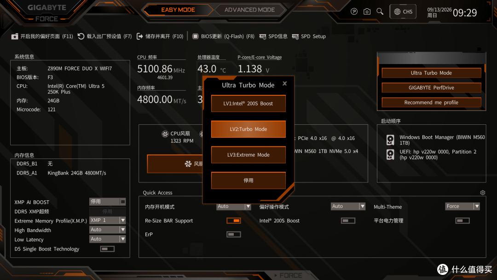Click the Microcode 121 value
The image size is (497, 280).
[52, 110]
